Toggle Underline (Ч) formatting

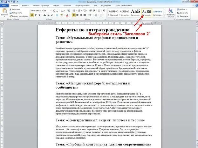point(39,15)
